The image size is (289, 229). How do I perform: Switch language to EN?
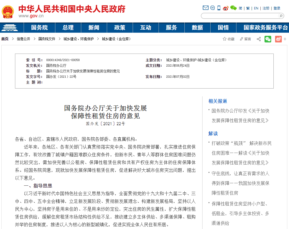pyautogui.click(x=256, y=8)
